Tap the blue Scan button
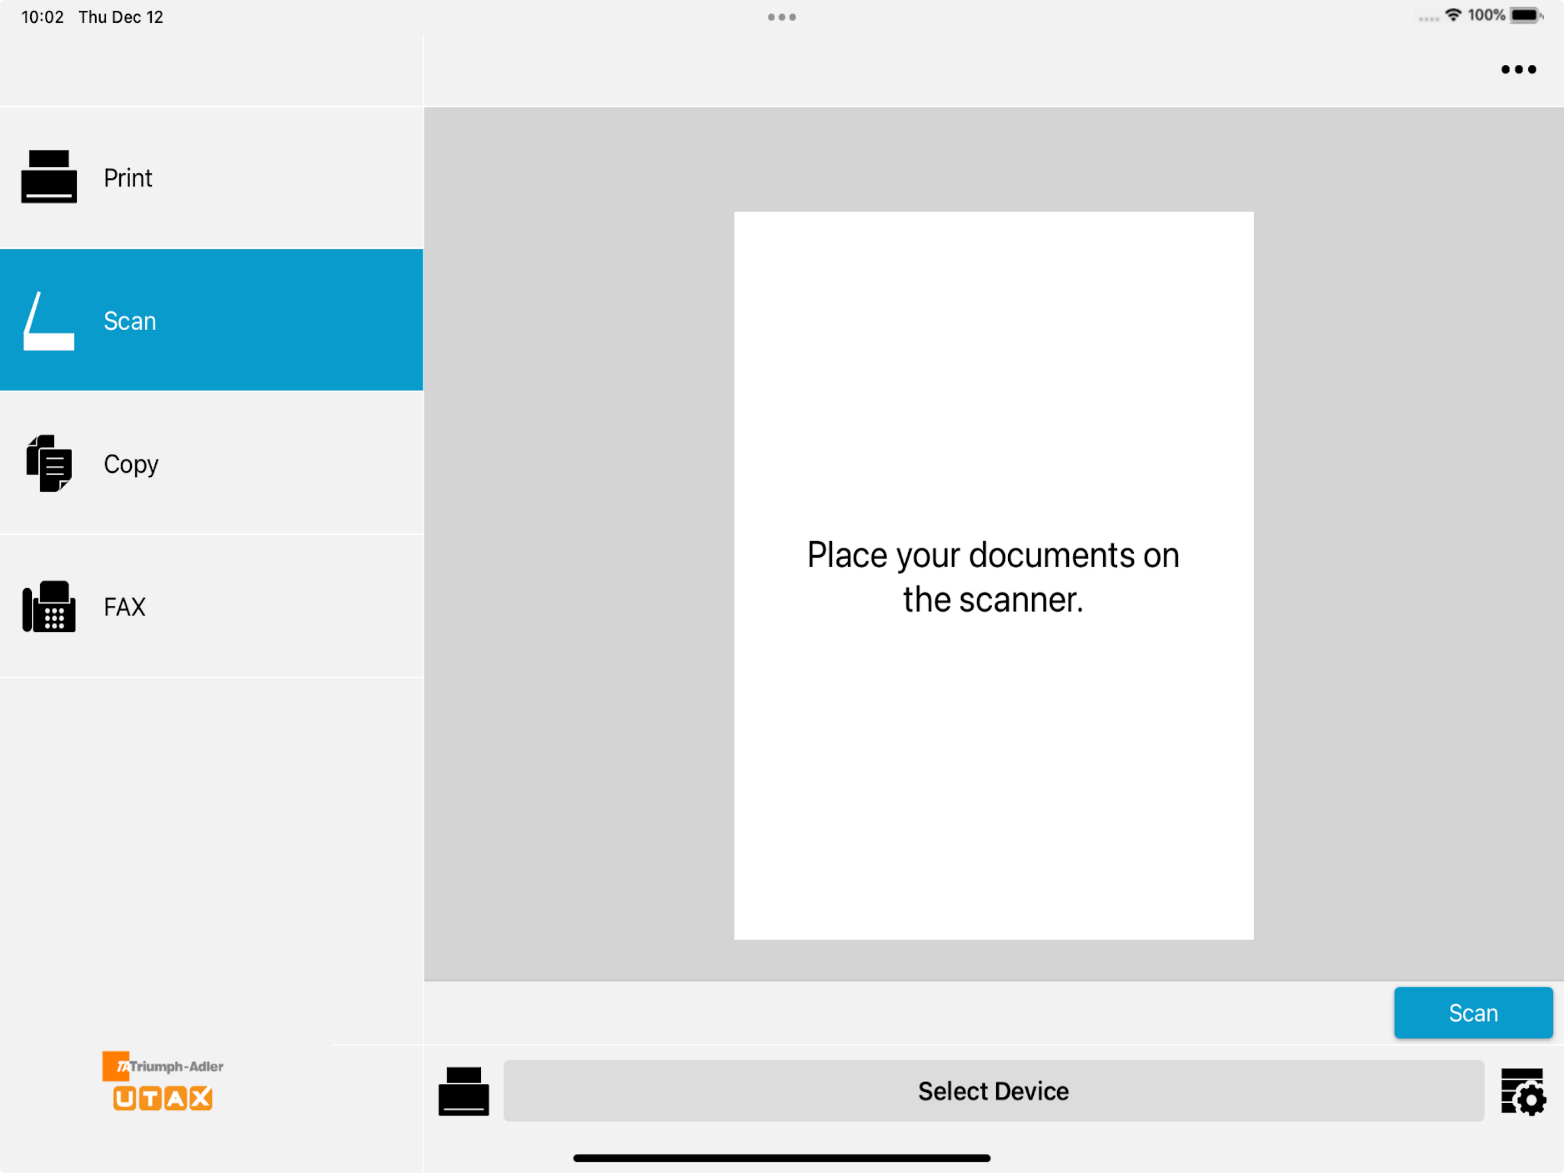The width and height of the screenshot is (1564, 1173). coord(1473,1013)
